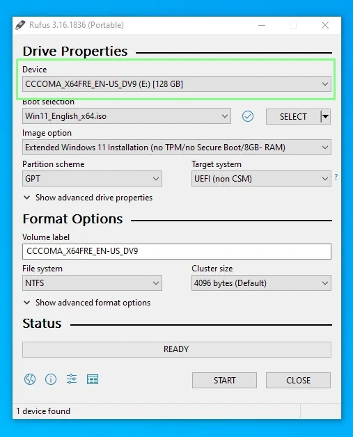The height and width of the screenshot is (437, 353).
Task: Click the Volume label input field
Action: (177, 251)
